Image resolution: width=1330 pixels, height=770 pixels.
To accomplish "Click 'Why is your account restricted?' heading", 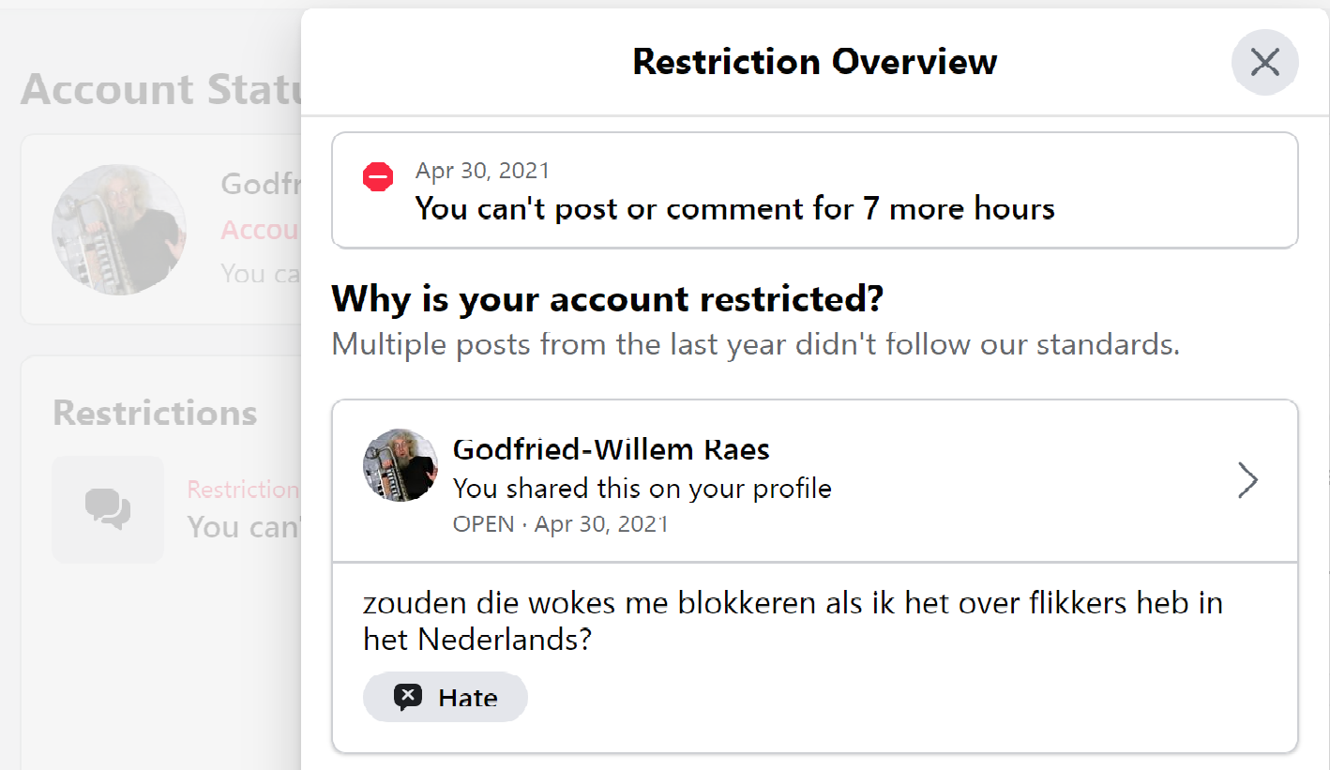I will coord(608,299).
